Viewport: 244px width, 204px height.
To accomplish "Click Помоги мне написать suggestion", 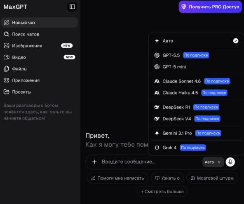I will pos(117,178).
